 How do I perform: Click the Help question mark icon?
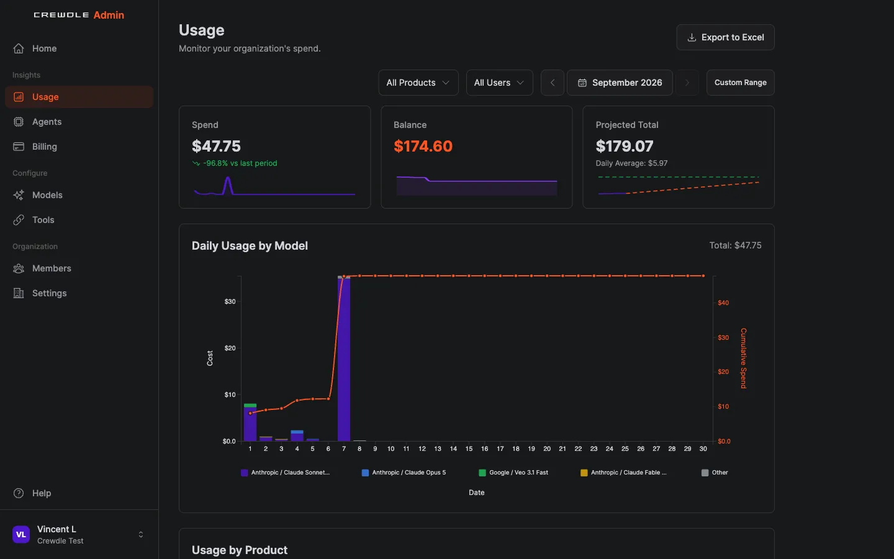(x=19, y=493)
